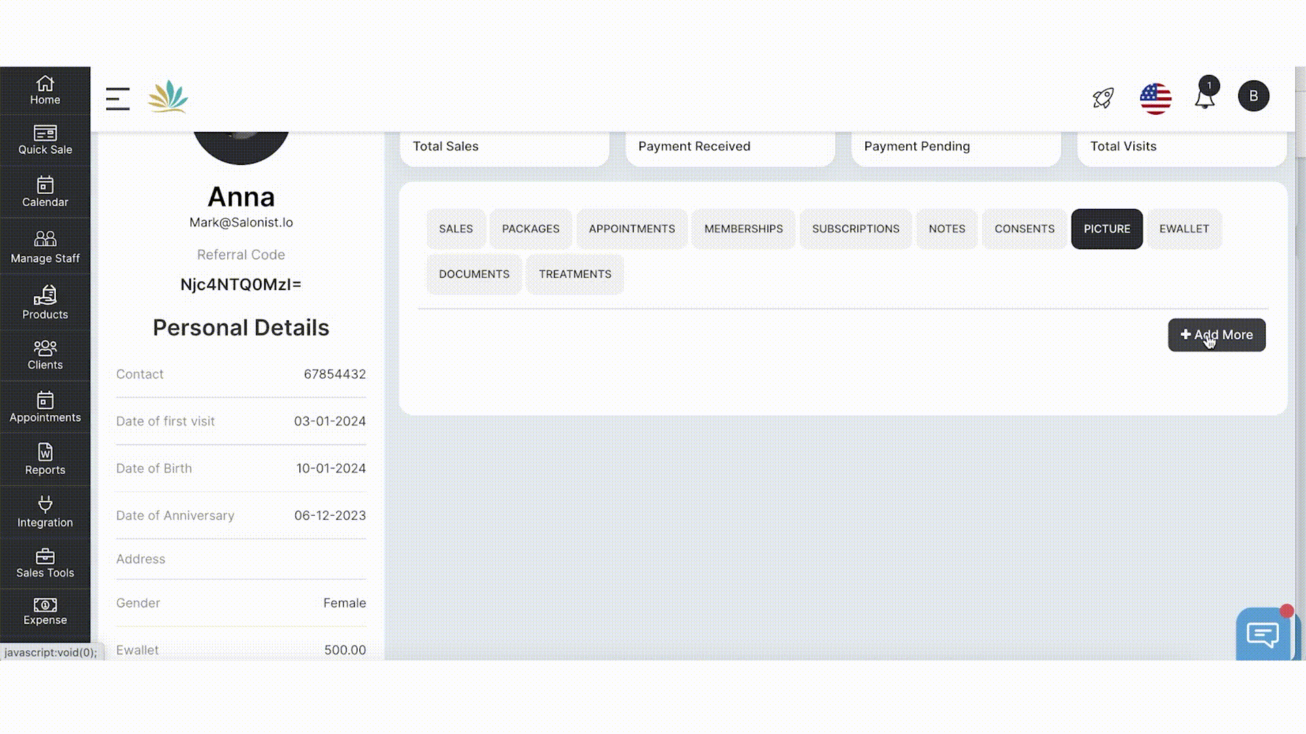Select the EWALLET tab
This screenshot has width=1306, height=734.
[1184, 229]
